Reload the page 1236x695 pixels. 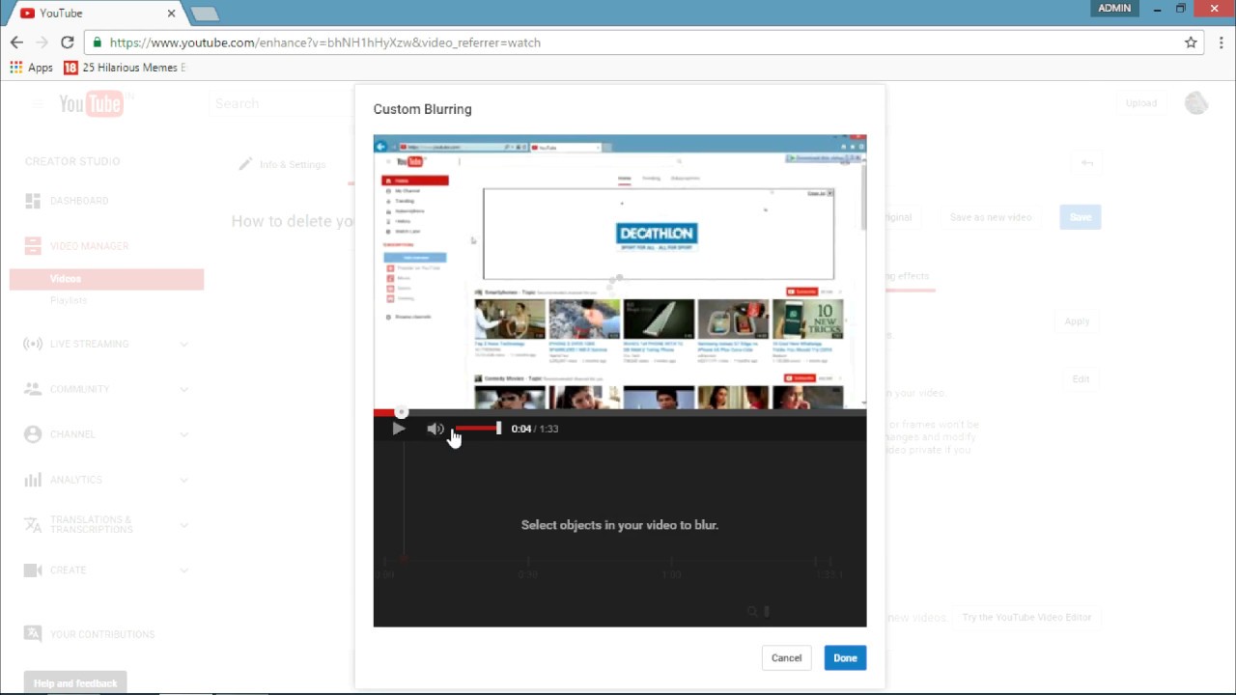[67, 42]
